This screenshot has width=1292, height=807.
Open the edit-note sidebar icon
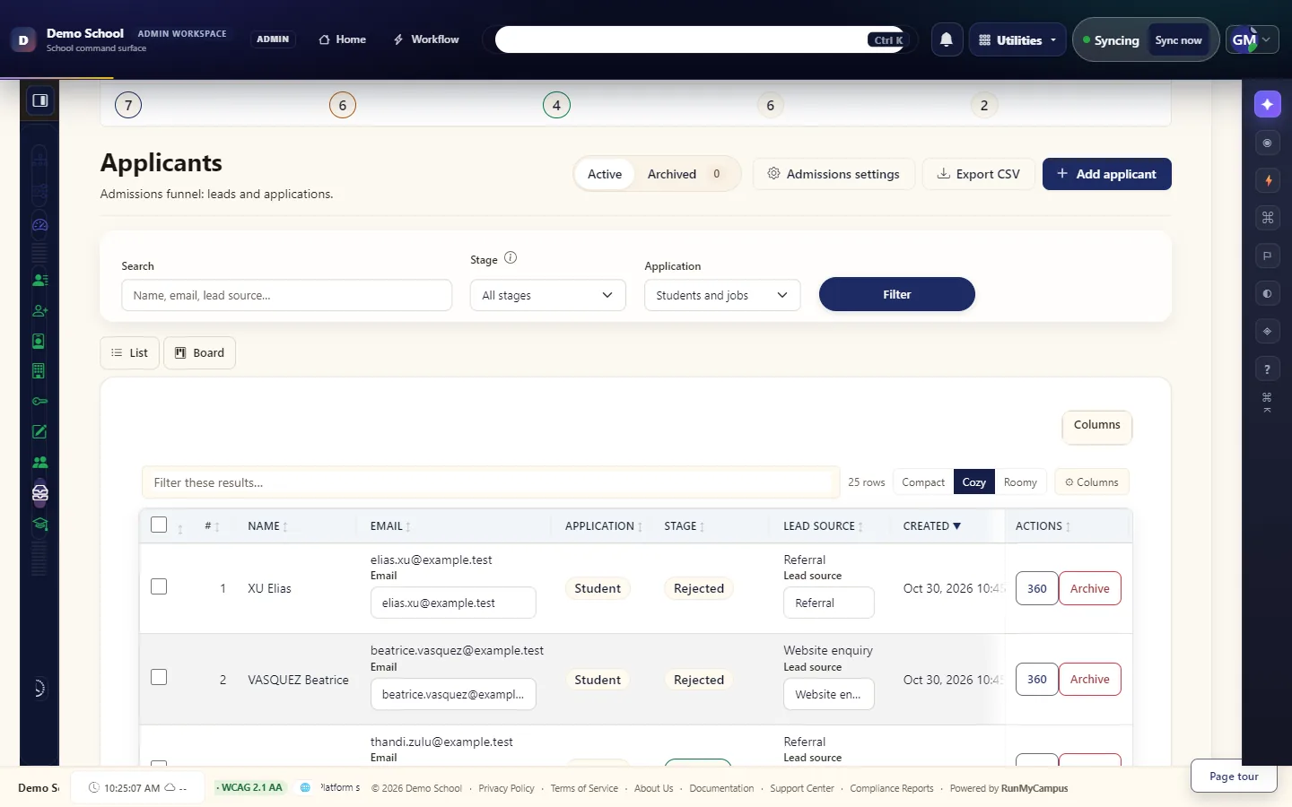pos(39,432)
